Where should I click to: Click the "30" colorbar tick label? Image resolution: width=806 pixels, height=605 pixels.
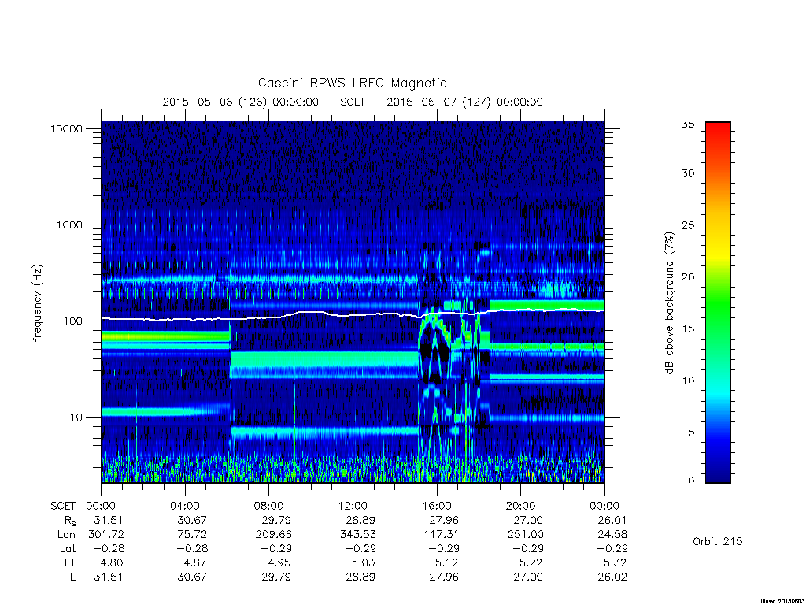point(687,173)
